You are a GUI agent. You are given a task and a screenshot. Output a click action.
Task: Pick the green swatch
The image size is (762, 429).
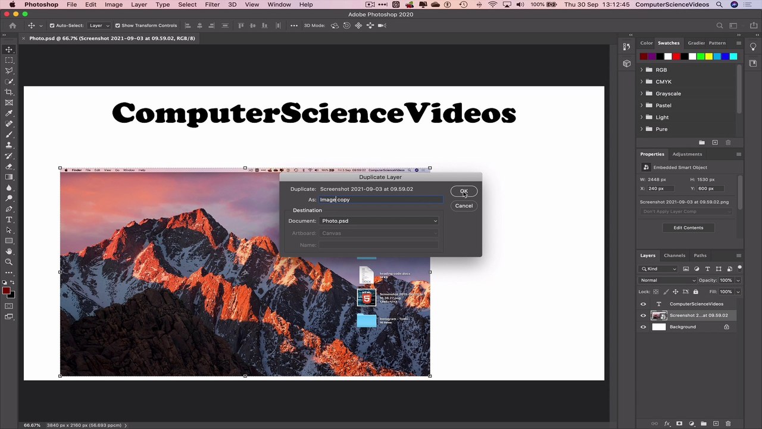pyautogui.click(x=701, y=57)
